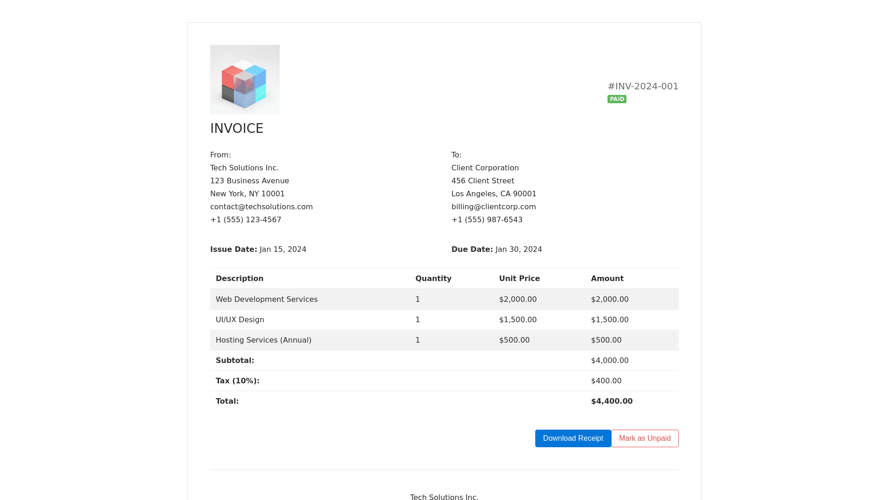The width and height of the screenshot is (889, 500).
Task: Select the invoice number #INV-2024-001
Action: point(643,87)
